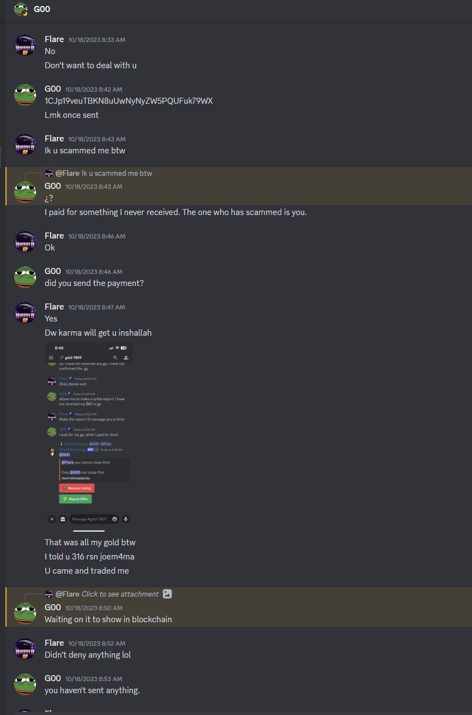Click the @Flare mention in the second reply preview
The height and width of the screenshot is (715, 472).
click(68, 594)
